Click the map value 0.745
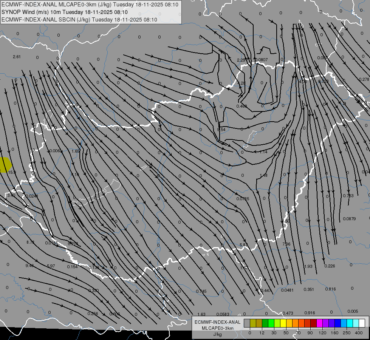 201,291
